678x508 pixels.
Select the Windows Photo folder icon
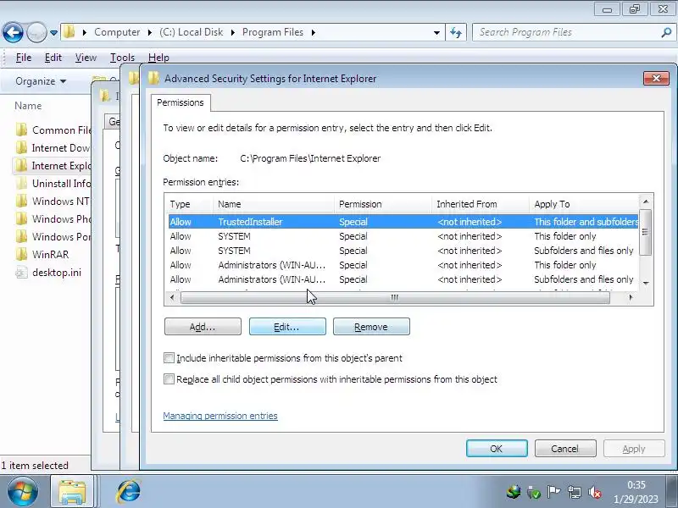click(x=21, y=219)
